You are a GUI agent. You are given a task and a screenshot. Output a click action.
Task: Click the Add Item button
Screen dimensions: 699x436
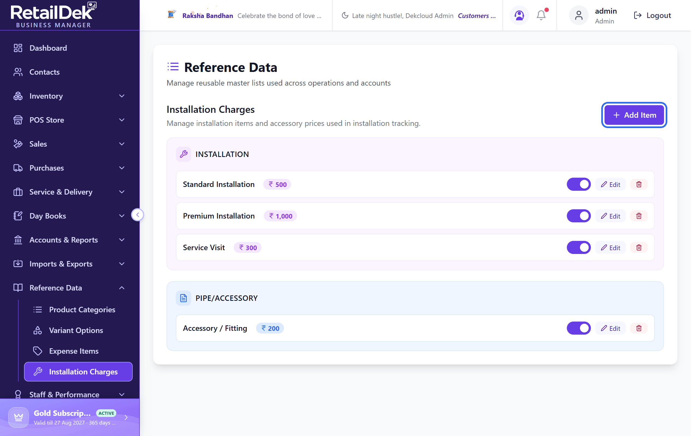pyautogui.click(x=634, y=115)
